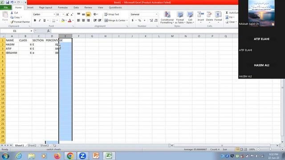Apply the Percent Style format
Viewport: 285px width, 160px height.
pos(139,20)
